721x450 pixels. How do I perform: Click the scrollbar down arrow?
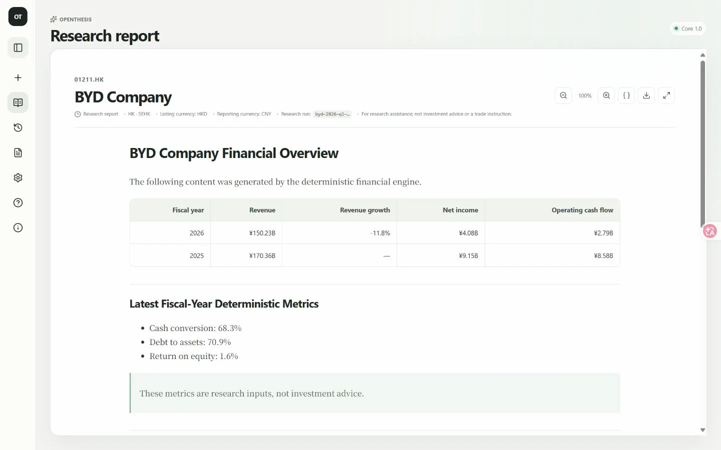coord(702,430)
